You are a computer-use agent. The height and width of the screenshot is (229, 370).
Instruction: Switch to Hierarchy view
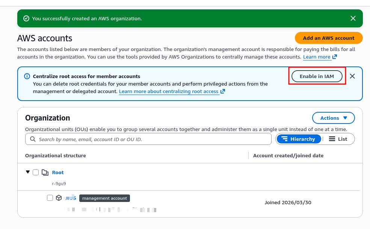[299, 139]
